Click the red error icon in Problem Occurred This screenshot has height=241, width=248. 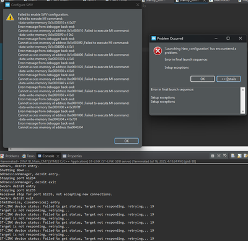click(157, 51)
